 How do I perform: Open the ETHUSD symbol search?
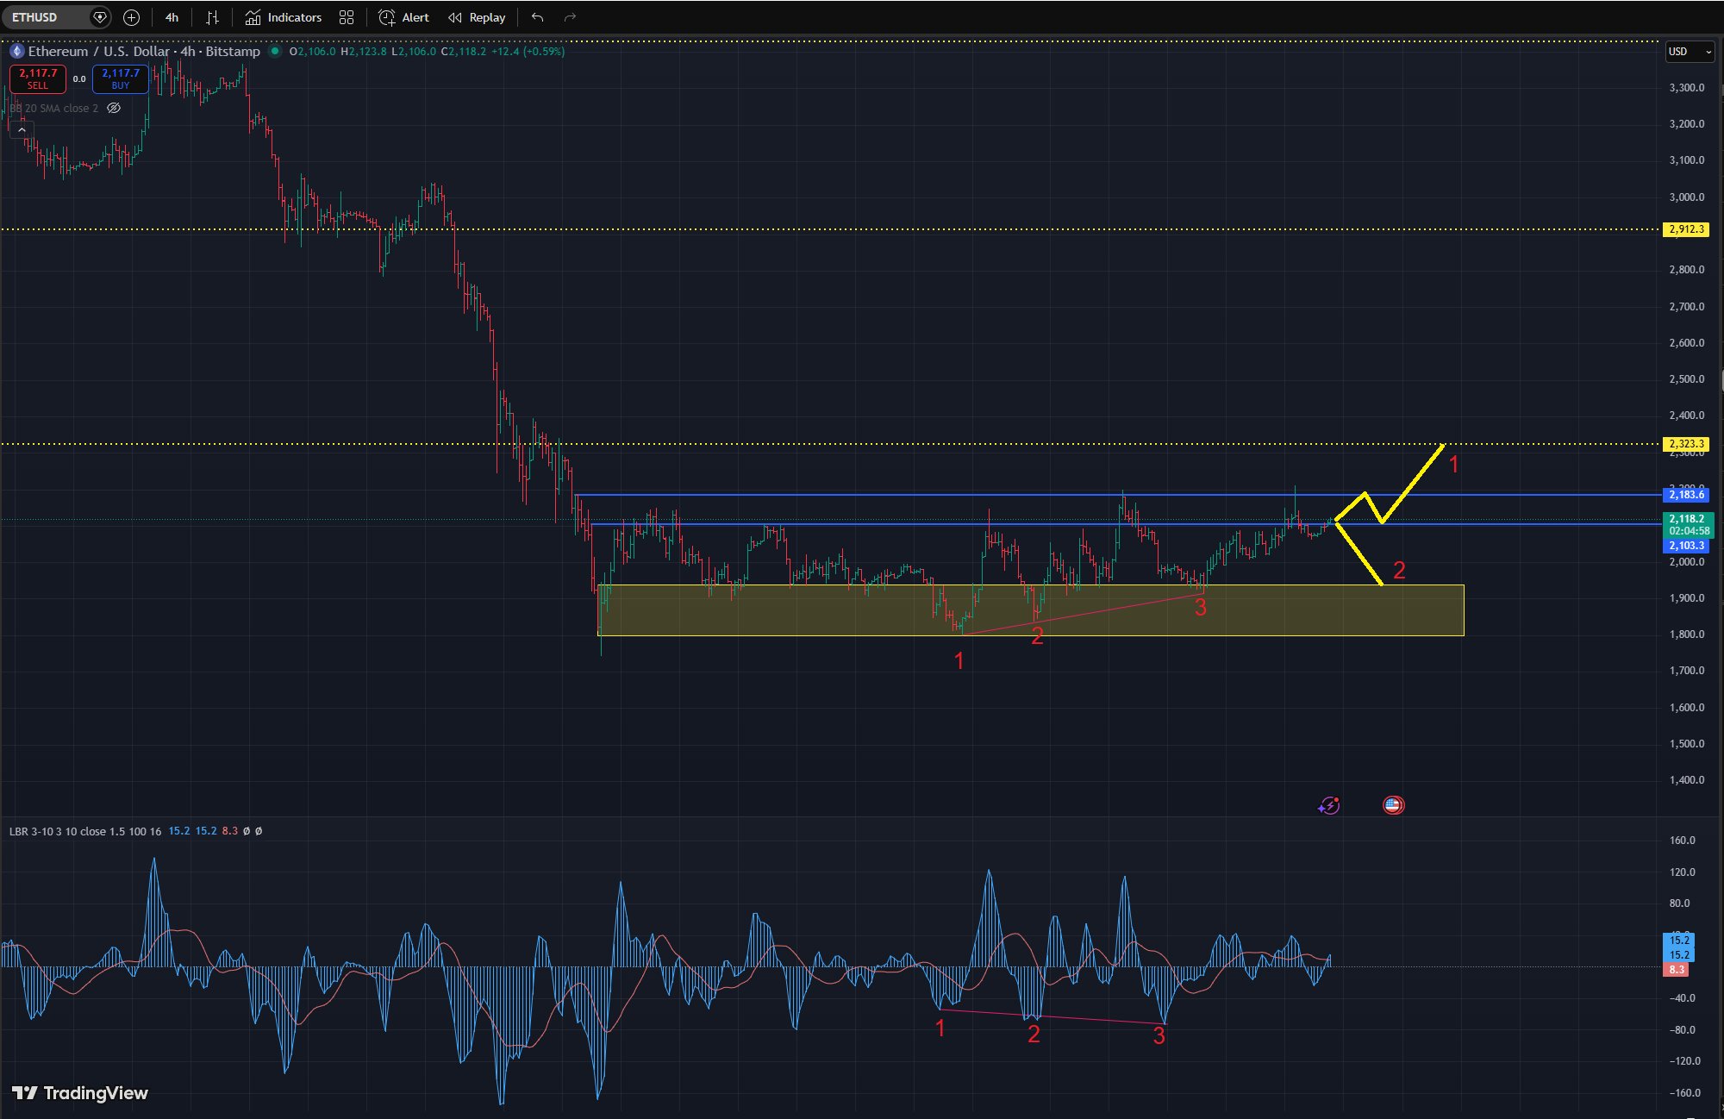[x=36, y=17]
